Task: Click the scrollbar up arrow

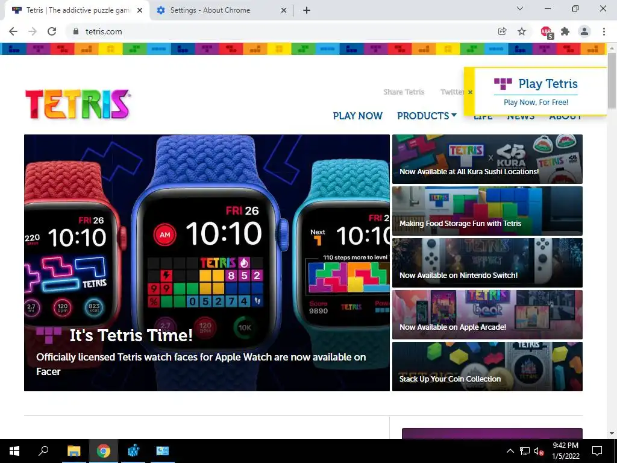Action: point(612,48)
